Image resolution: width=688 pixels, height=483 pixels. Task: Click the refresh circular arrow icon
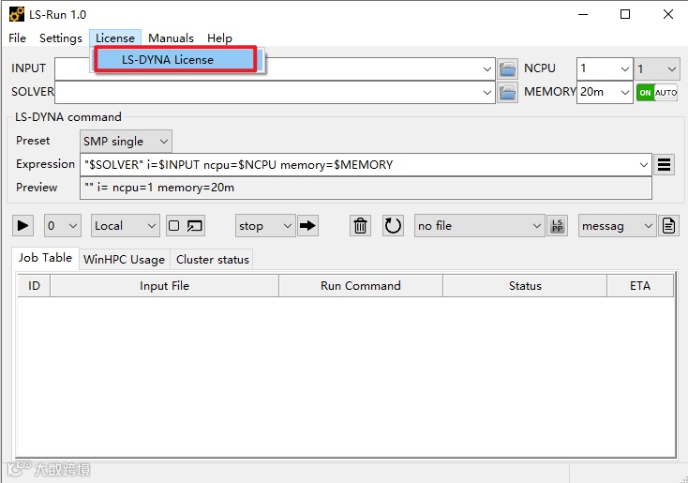pyautogui.click(x=393, y=226)
